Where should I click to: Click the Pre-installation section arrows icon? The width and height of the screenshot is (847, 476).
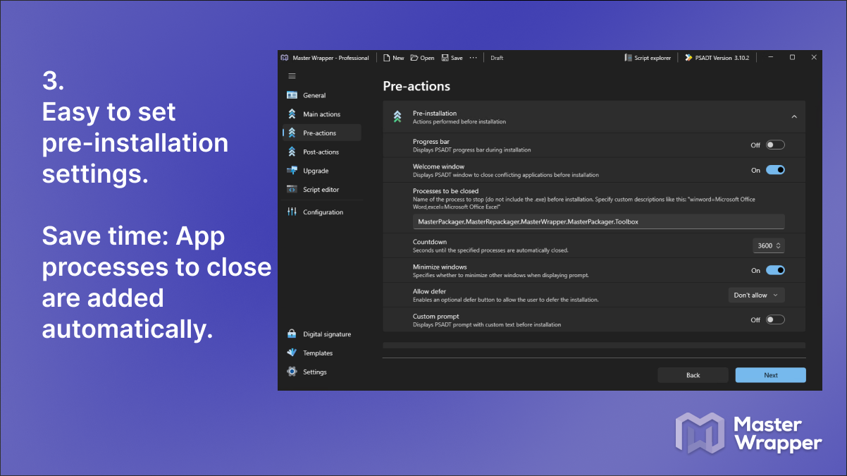[397, 117]
